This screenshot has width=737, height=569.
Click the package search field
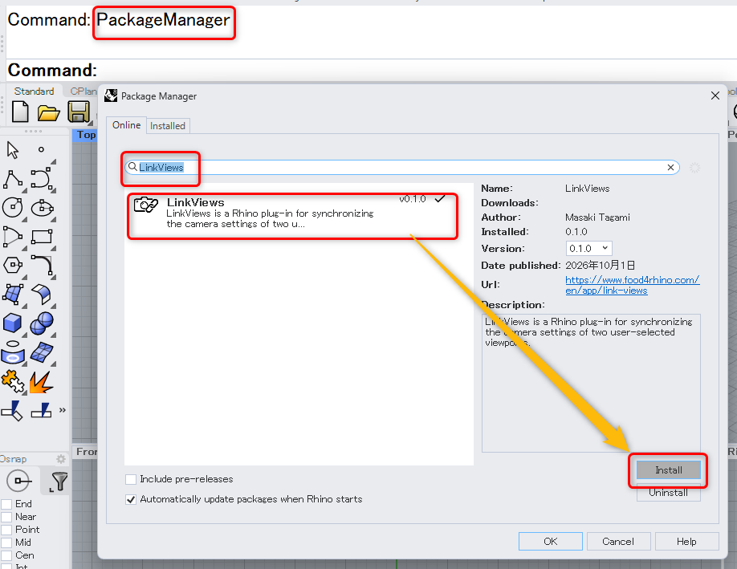[x=402, y=167]
